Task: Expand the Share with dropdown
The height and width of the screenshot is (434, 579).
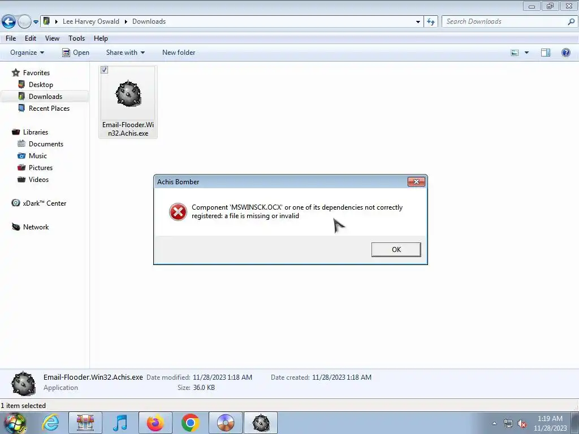Action: 125,53
